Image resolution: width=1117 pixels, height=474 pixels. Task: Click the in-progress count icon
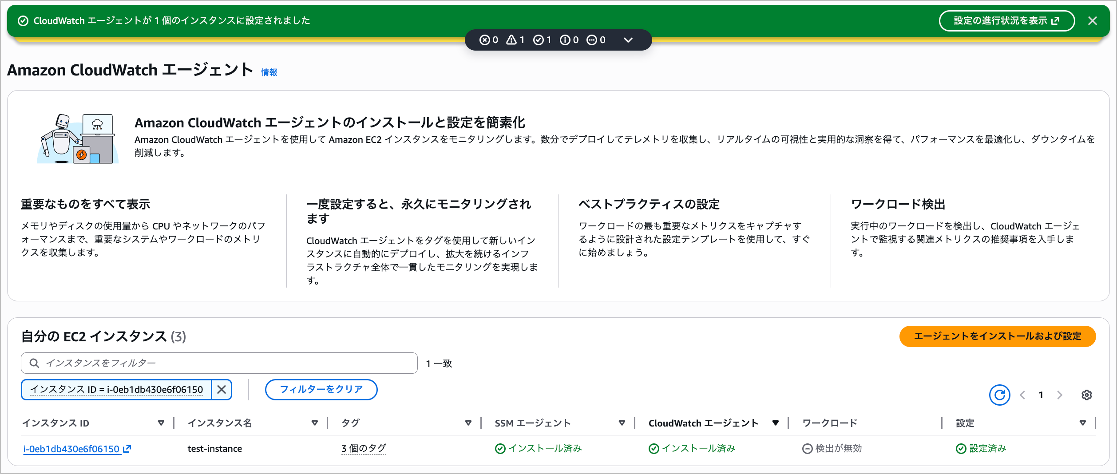point(592,40)
